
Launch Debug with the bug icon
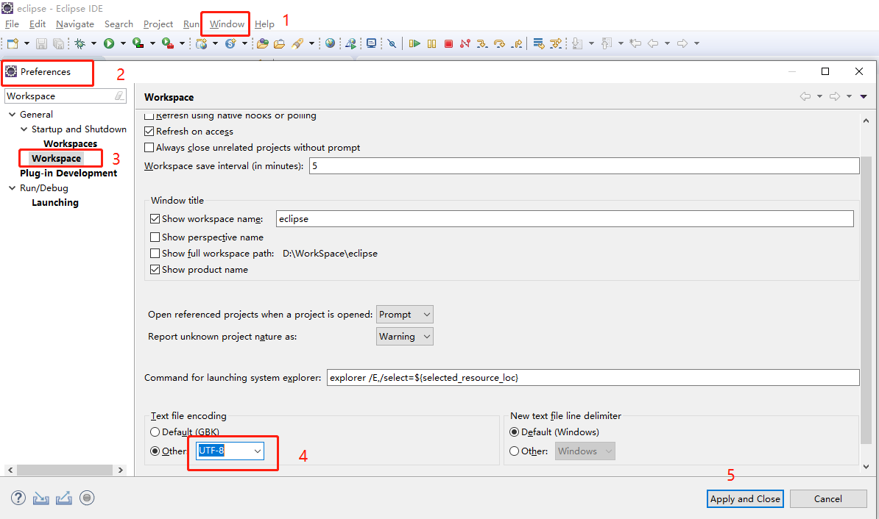tap(80, 43)
